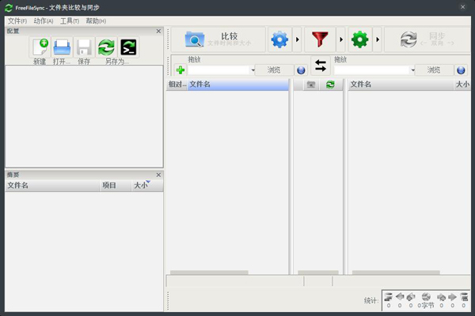Viewport: 475px width, 316px height.
Task: Click the 新建 new configuration icon
Action: (40, 47)
